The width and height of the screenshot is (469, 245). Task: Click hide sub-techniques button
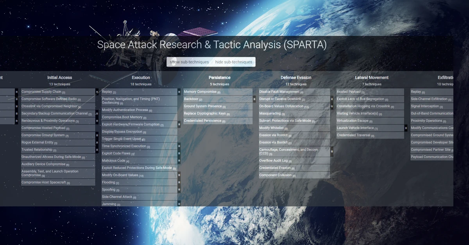tap(234, 62)
